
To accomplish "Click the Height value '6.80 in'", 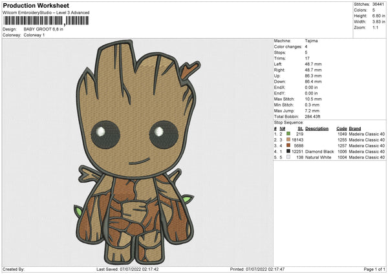I will pyautogui.click(x=378, y=16).
